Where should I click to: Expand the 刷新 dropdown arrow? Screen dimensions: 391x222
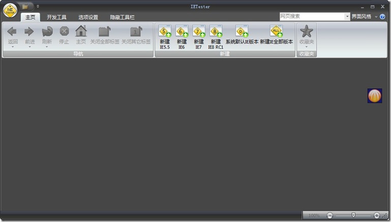[47, 47]
